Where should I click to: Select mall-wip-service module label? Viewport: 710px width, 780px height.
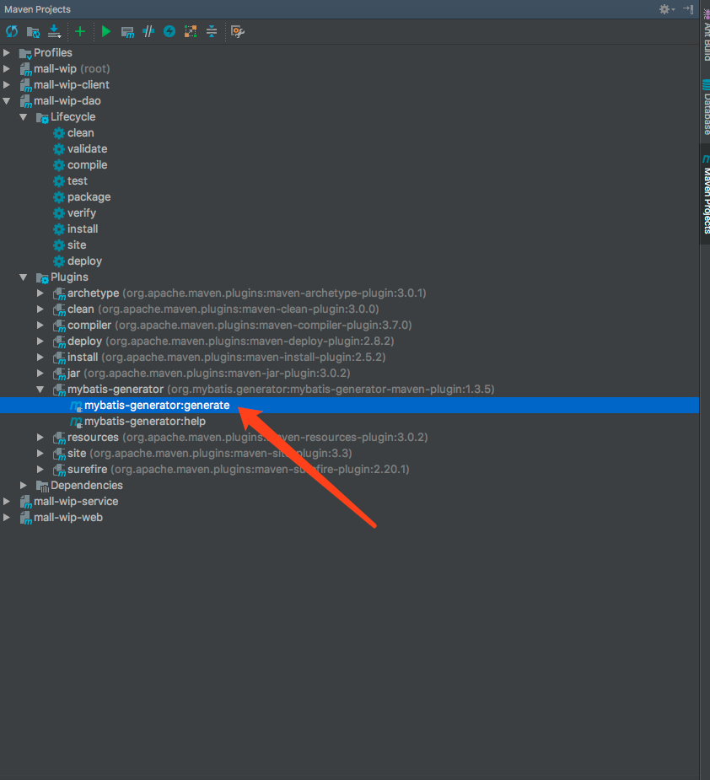tap(76, 502)
